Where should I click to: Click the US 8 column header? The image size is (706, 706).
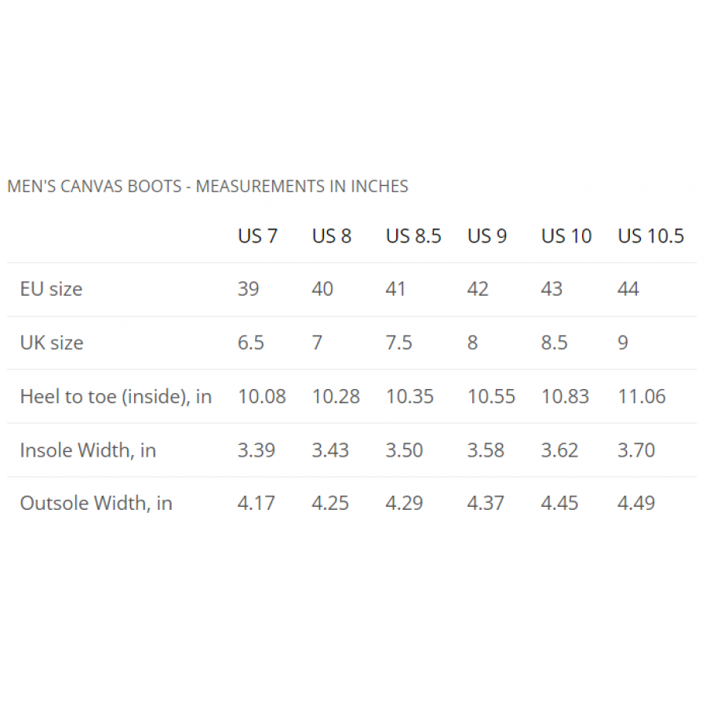tap(331, 236)
